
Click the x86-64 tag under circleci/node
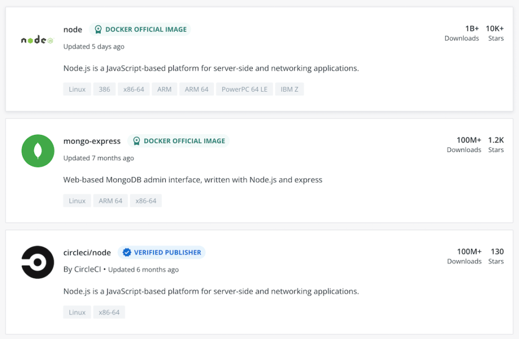point(109,312)
